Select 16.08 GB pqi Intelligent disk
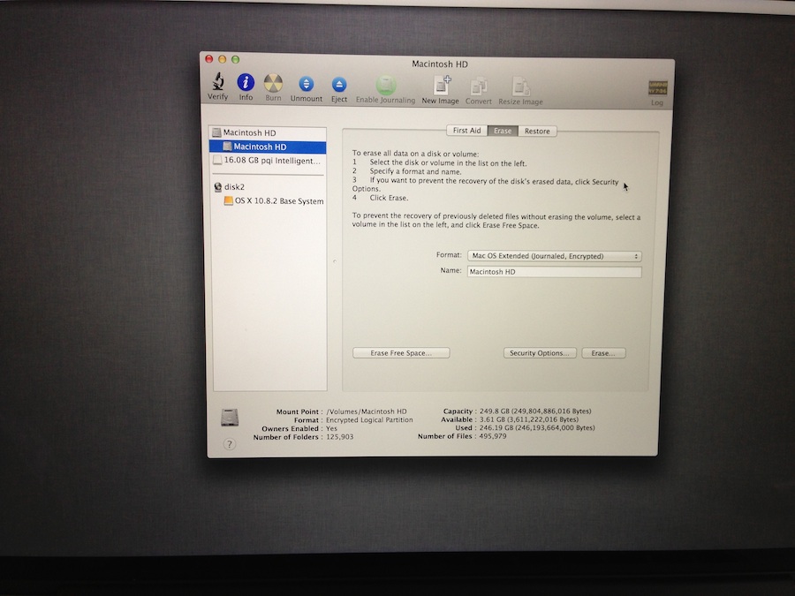 click(x=268, y=160)
